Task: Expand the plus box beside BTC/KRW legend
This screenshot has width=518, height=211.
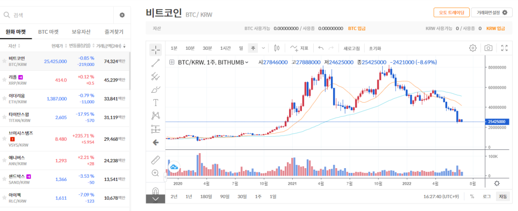Action: click(x=172, y=62)
